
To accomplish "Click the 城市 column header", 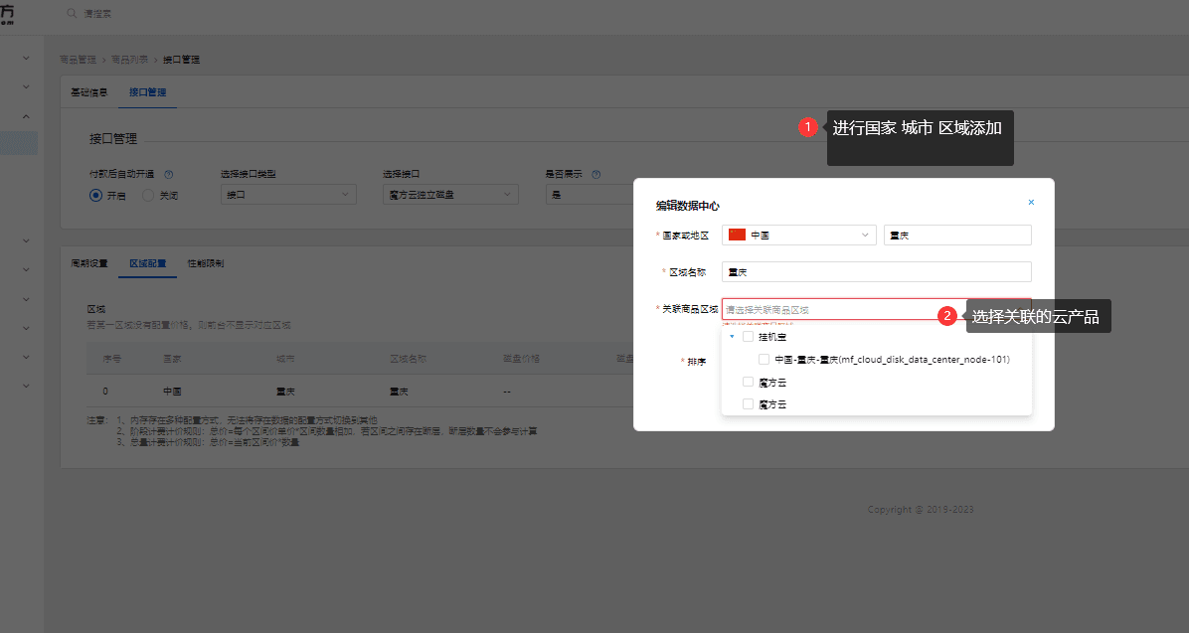I will (x=285, y=359).
